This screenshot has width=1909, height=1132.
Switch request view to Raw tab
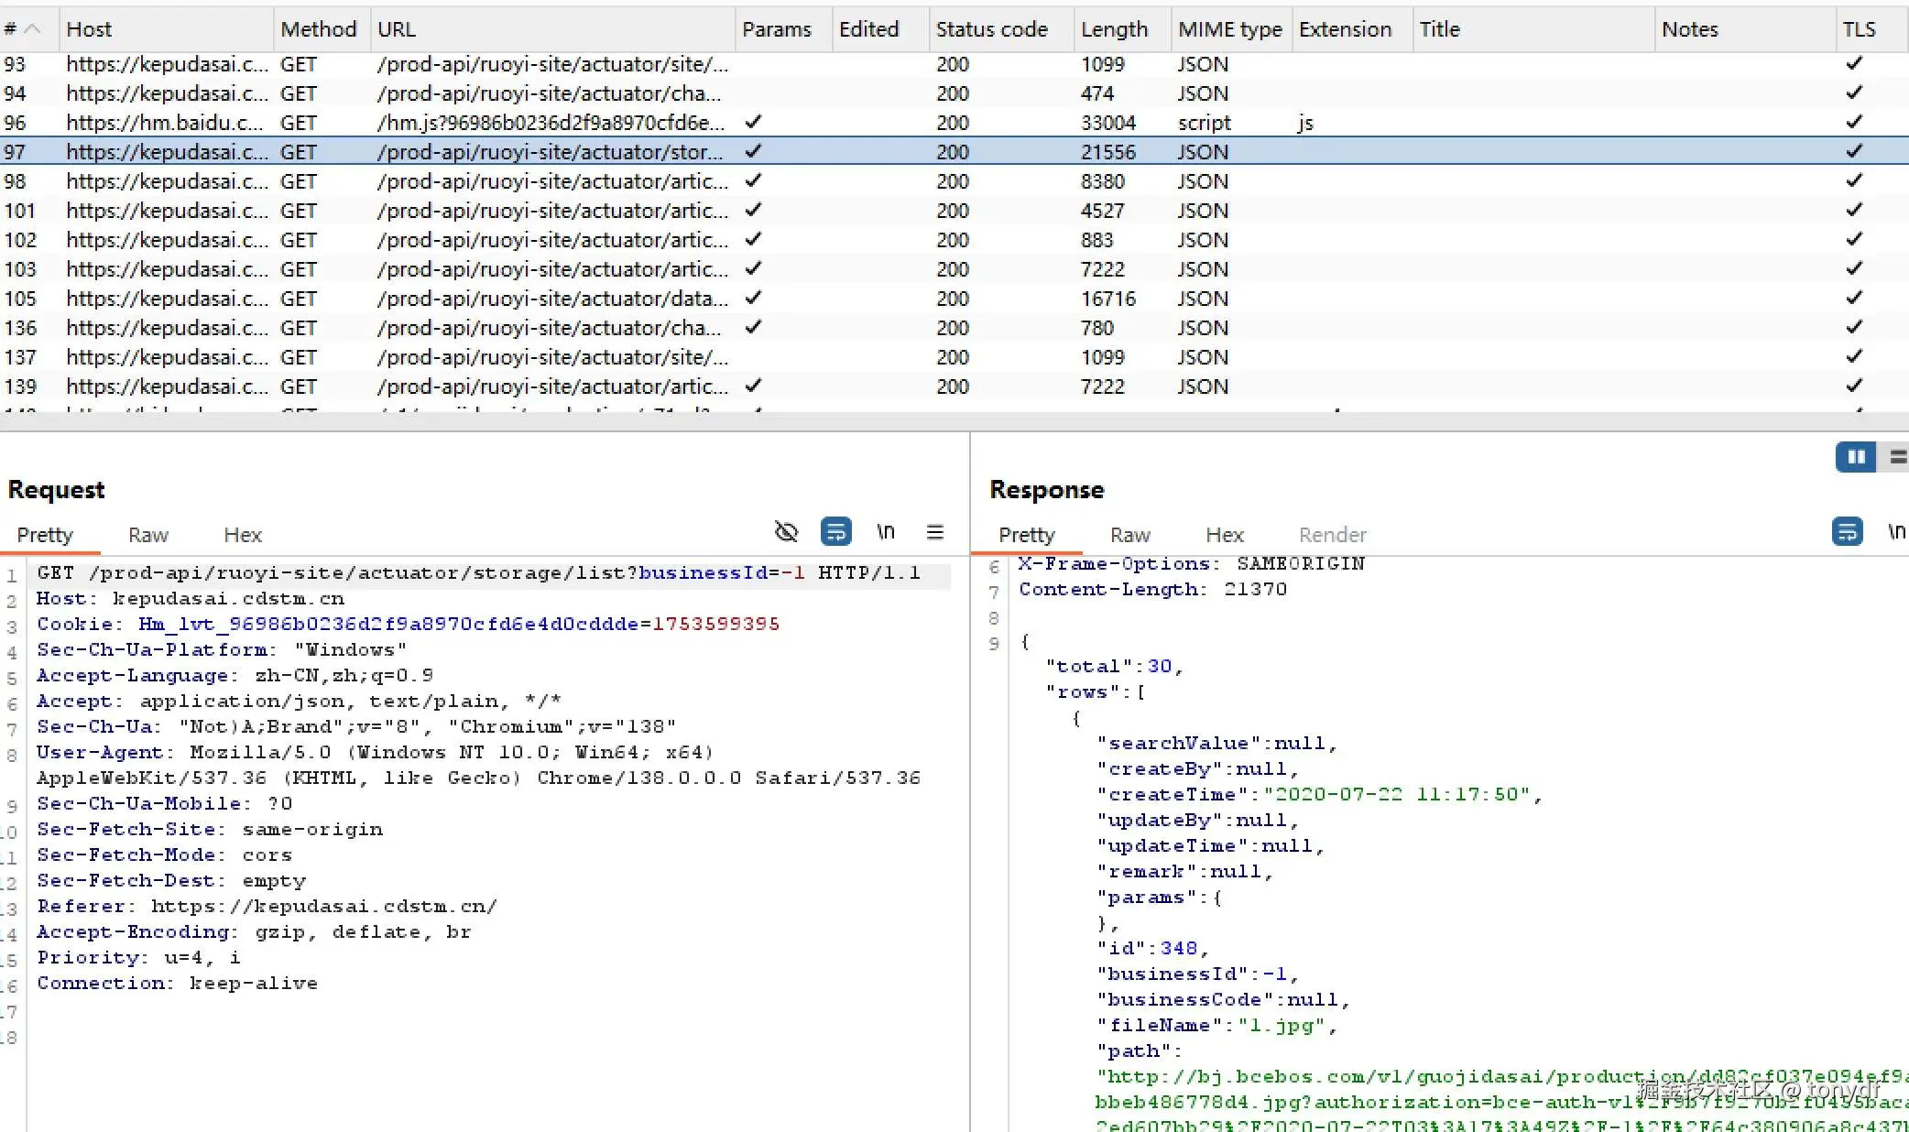[148, 535]
